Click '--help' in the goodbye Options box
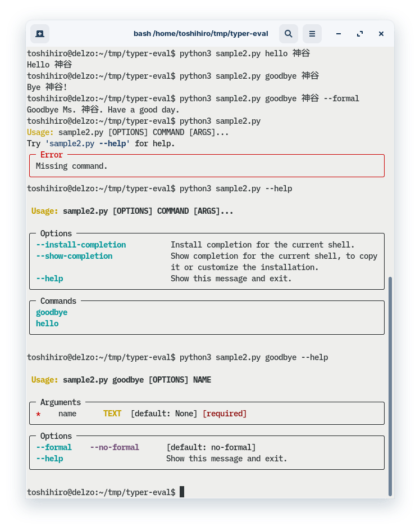 49,459
